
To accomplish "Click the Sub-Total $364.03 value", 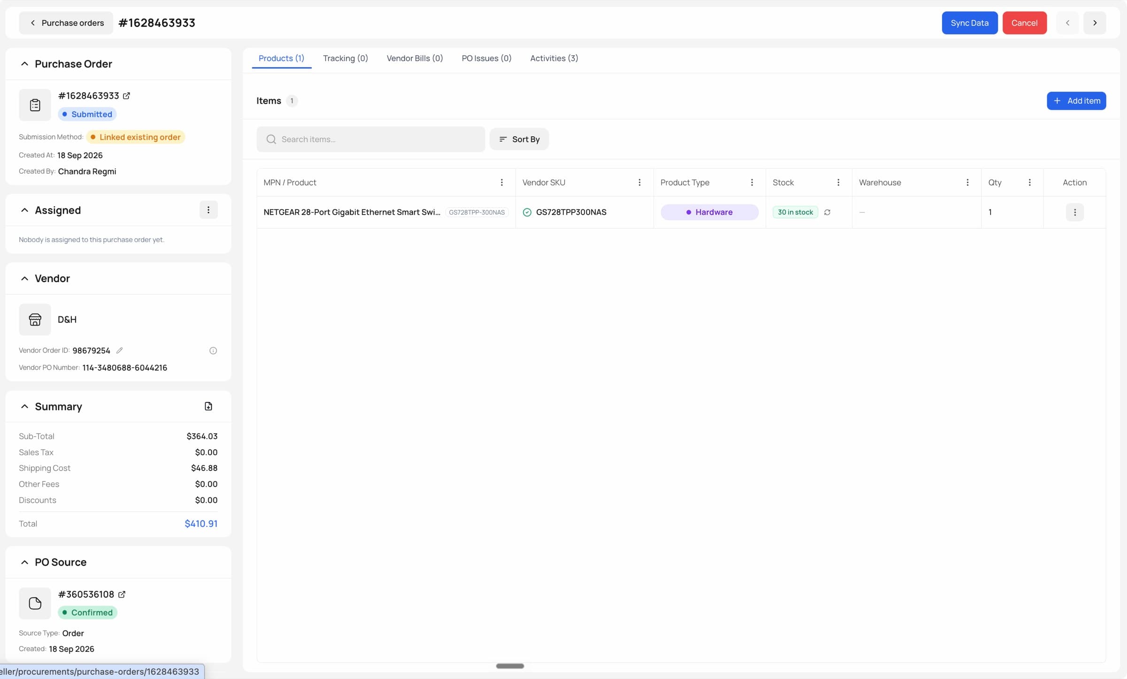I will point(202,436).
